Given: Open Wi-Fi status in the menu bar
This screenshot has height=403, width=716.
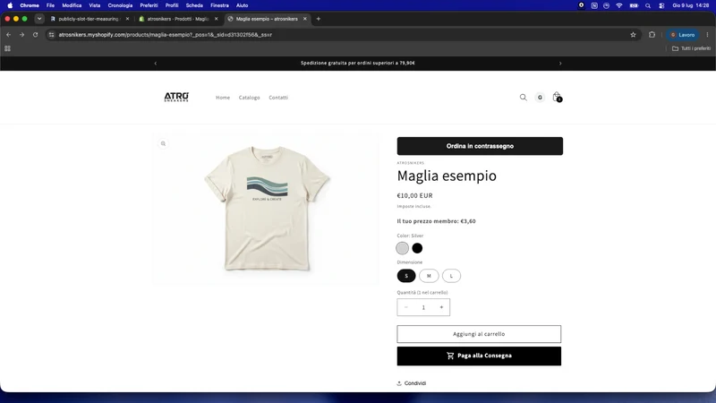Looking at the screenshot, I should click(619, 5).
